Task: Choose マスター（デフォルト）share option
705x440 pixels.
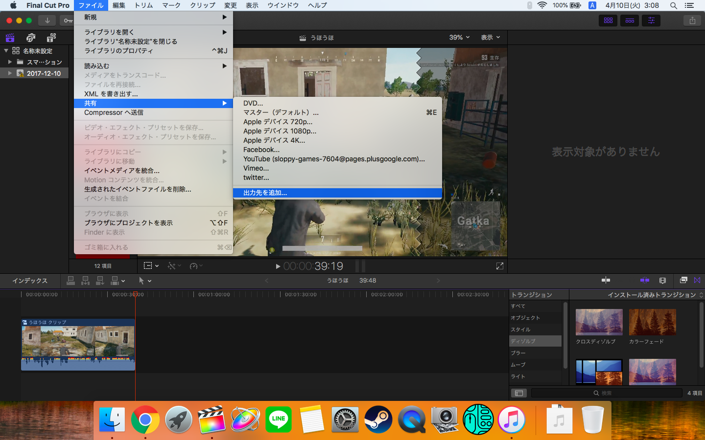Action: tap(337, 112)
